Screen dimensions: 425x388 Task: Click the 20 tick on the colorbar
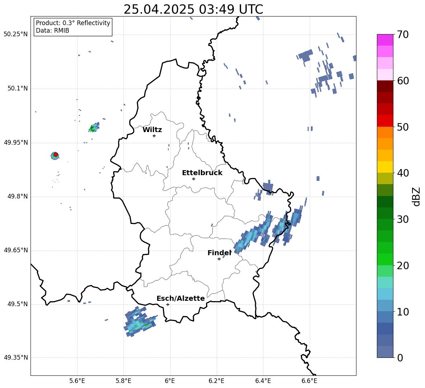point(402,265)
